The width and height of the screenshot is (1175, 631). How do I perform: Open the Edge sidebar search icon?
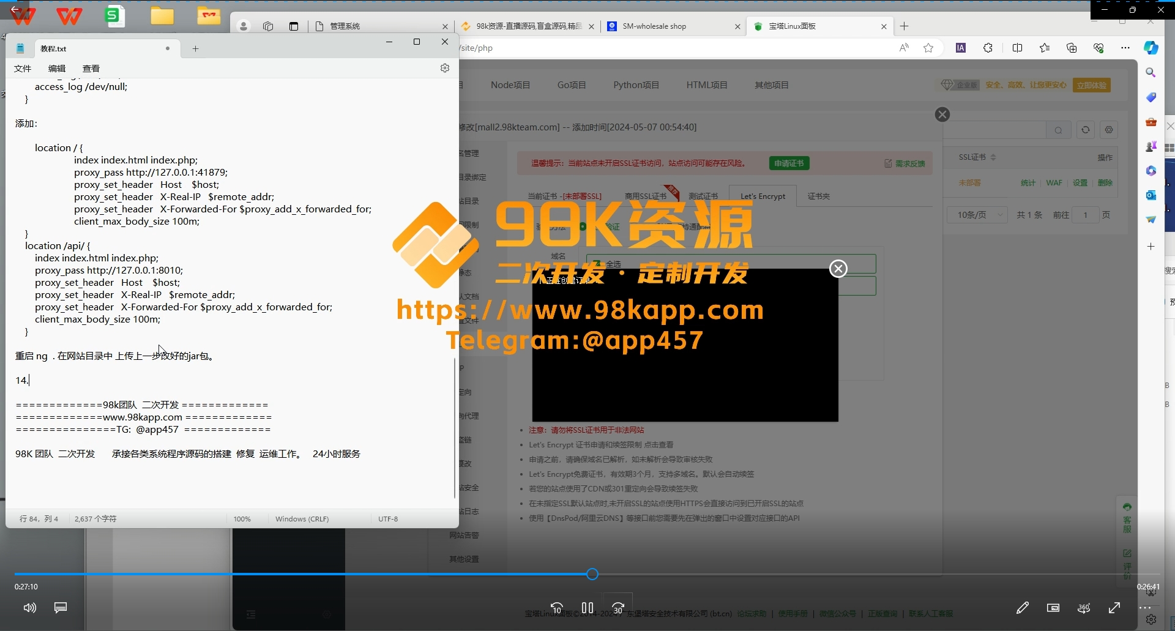click(1151, 72)
